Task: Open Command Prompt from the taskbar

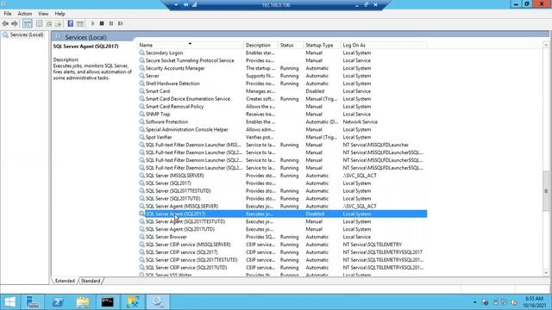Action: (x=107, y=302)
